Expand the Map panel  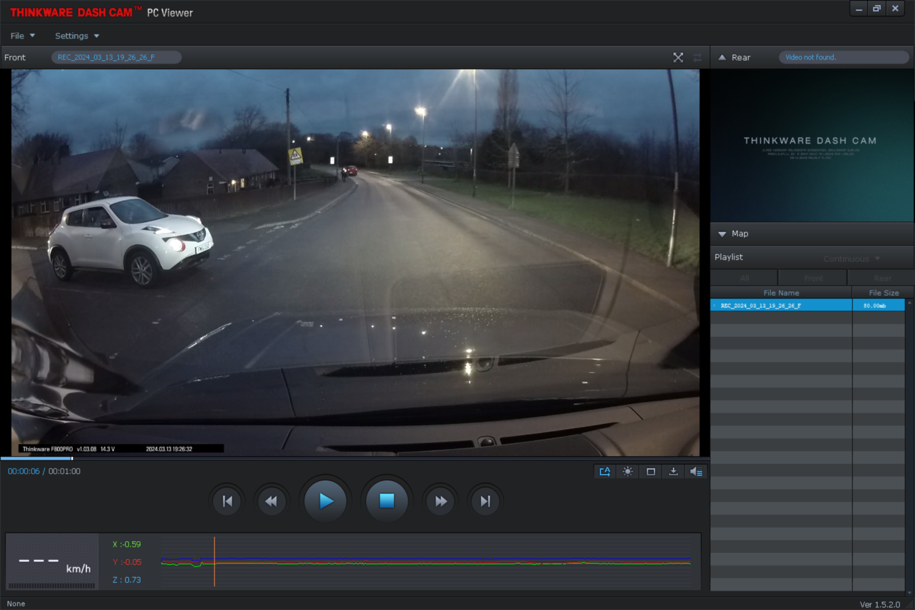tap(722, 234)
